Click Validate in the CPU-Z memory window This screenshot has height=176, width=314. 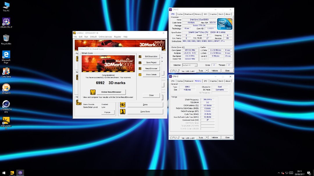point(215,138)
